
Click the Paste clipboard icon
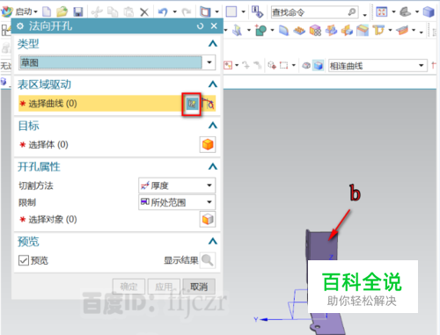coord(128,12)
